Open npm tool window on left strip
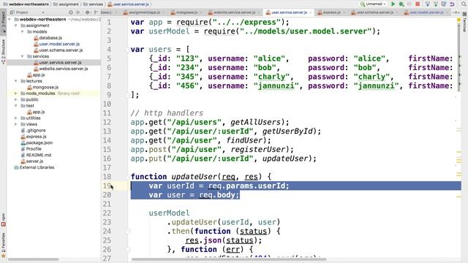 coord(3,220)
